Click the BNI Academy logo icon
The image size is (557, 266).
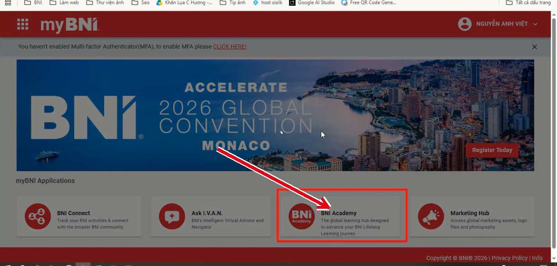(302, 216)
